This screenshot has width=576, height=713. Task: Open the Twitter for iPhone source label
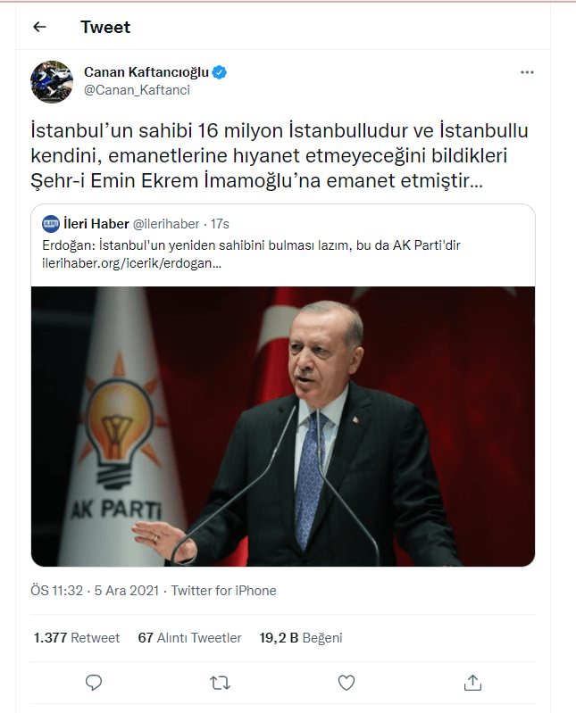pos(223,590)
